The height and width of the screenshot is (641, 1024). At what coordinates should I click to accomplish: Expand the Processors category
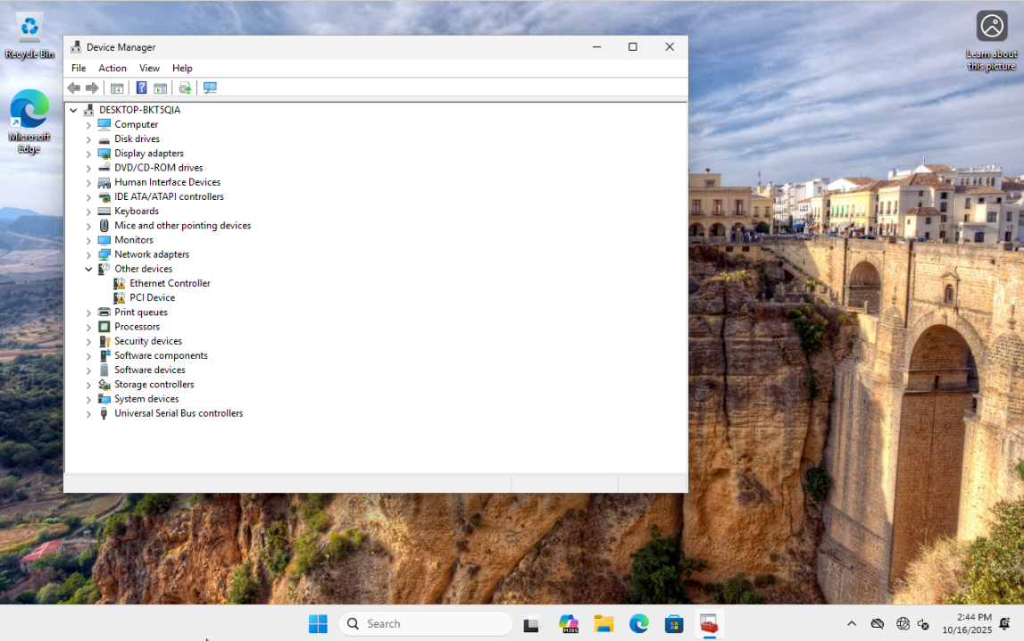coord(88,327)
